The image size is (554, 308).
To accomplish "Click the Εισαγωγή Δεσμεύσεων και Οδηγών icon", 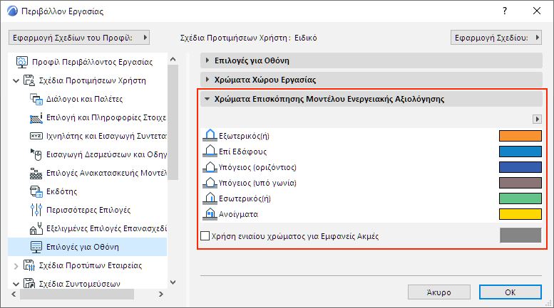I will 36,154.
